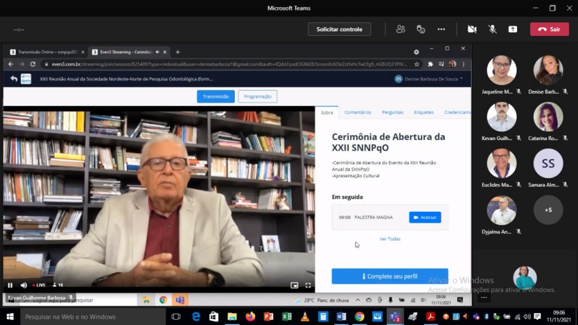Close the Even3 Streaming browser tab
Viewport: 578px width, 325px height.
point(165,52)
